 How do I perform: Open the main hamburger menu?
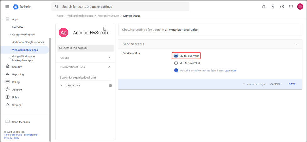(x=7, y=7)
